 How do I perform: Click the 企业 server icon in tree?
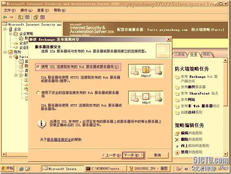click(10, 29)
